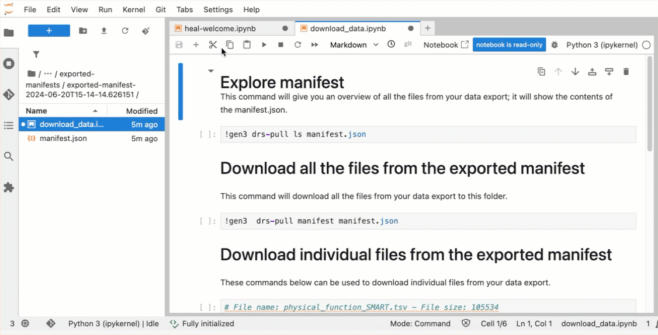This screenshot has width=658, height=335.
Task: Click the Git clone icon in file browser
Action: pos(146,30)
